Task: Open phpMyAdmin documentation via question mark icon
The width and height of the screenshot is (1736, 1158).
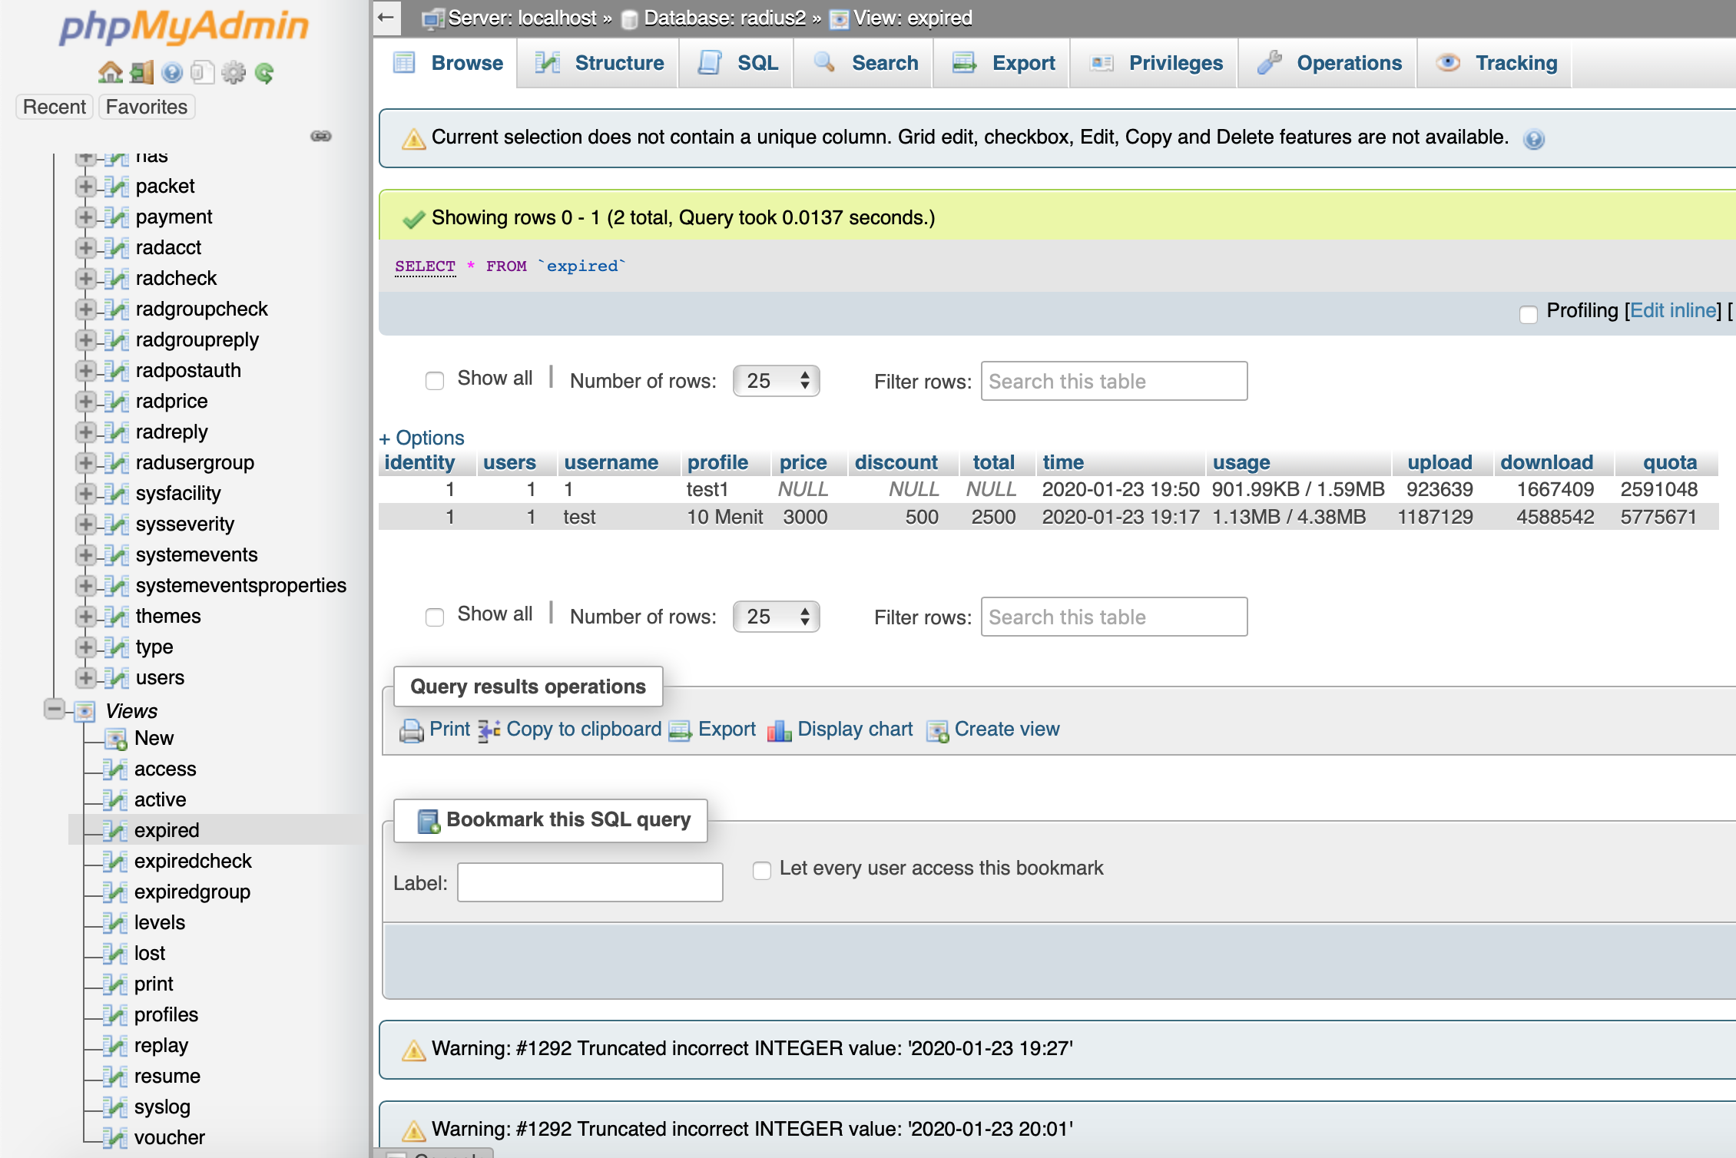Action: click(x=171, y=73)
